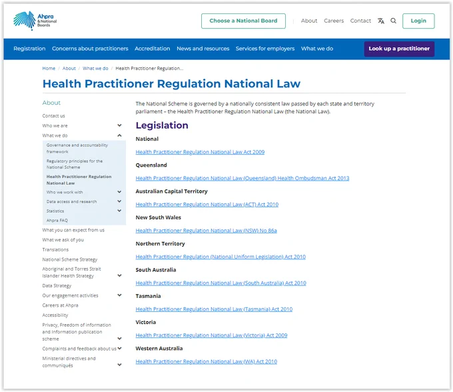Open Services for employers menu
Image resolution: width=453 pixels, height=392 pixels.
(x=265, y=49)
